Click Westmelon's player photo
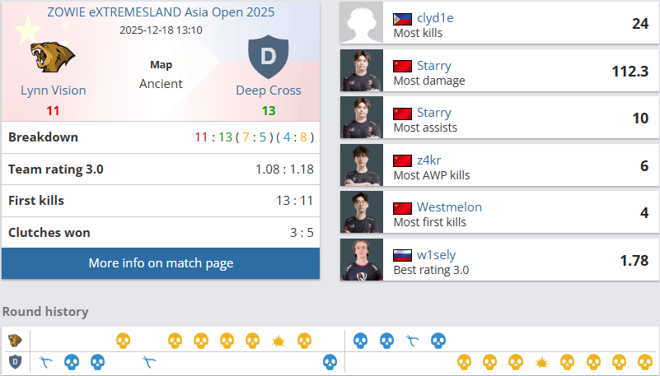 pyautogui.click(x=362, y=211)
